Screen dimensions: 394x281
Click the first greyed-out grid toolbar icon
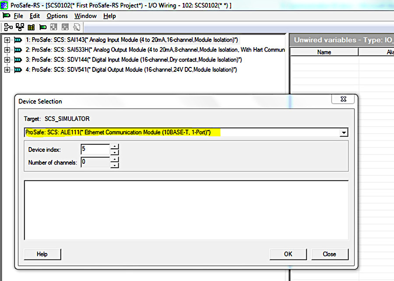pyautogui.click(x=54, y=27)
